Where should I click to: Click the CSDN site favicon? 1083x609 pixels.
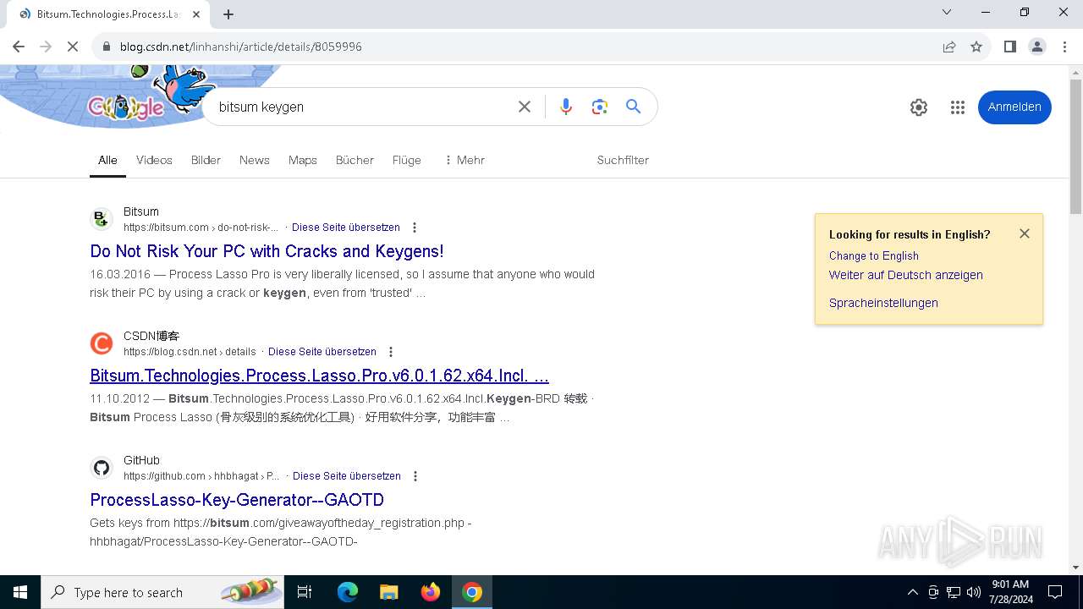click(102, 343)
